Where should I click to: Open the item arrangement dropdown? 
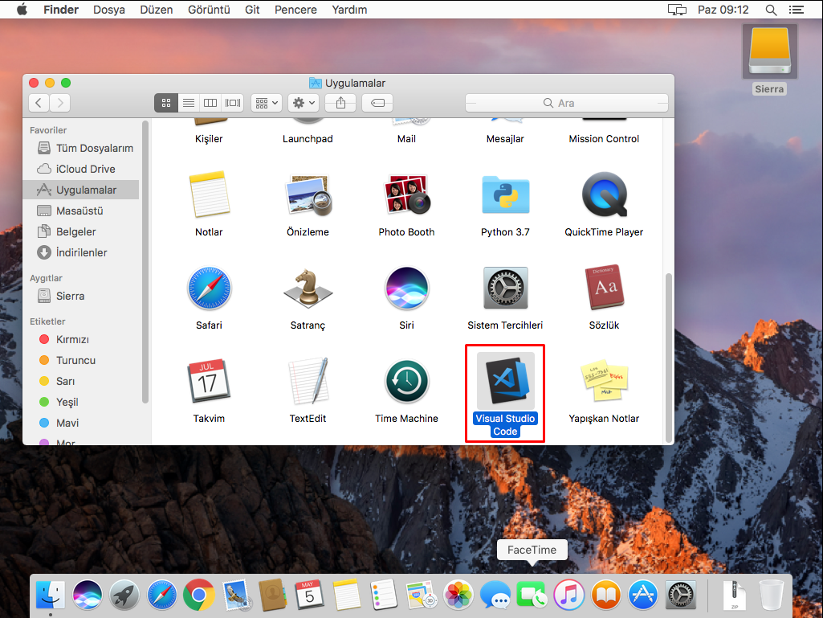point(266,102)
